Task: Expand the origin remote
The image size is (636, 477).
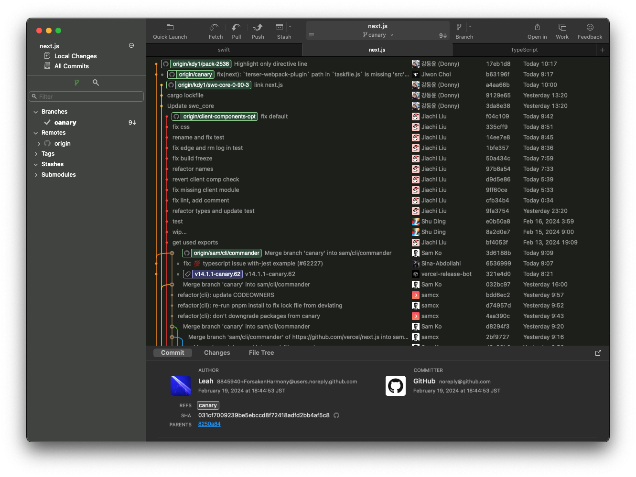Action: pos(39,144)
